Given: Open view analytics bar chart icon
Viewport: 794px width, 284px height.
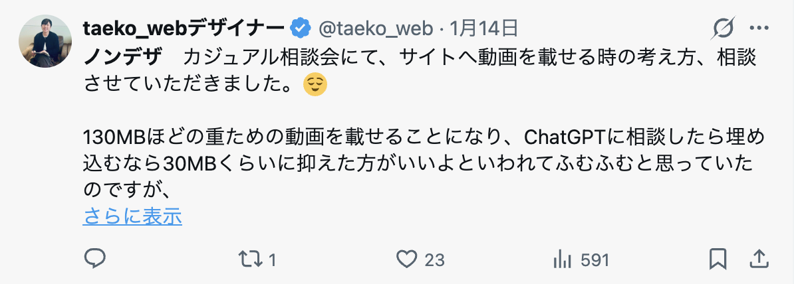Looking at the screenshot, I should tap(563, 259).
